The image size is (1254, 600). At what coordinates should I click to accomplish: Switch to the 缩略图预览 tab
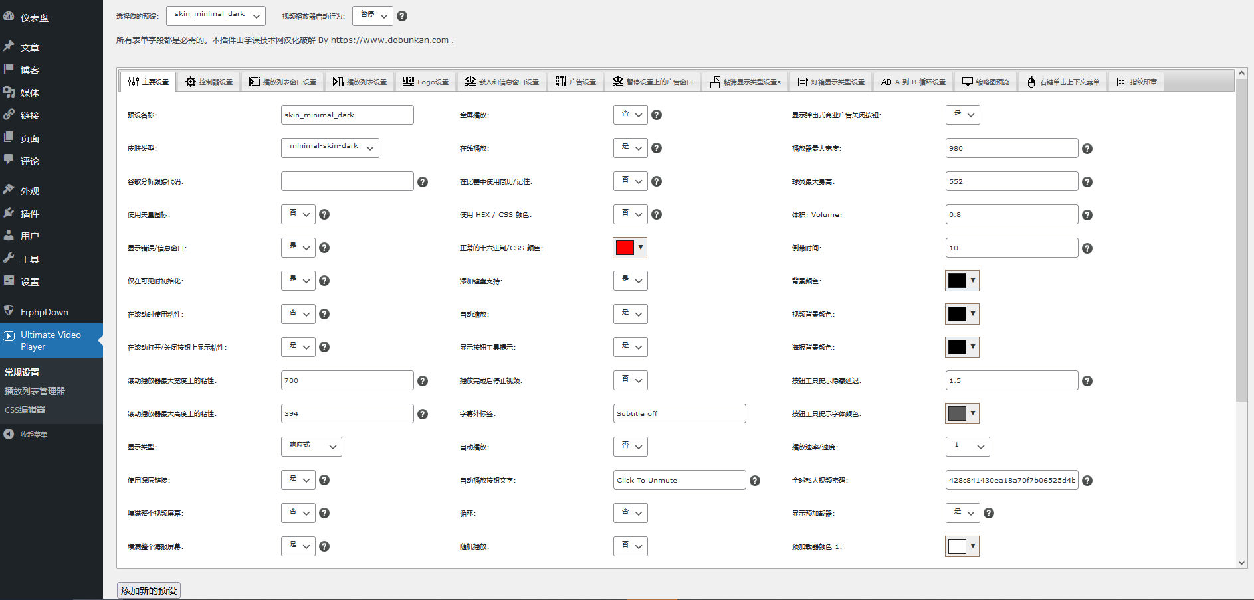click(x=986, y=82)
